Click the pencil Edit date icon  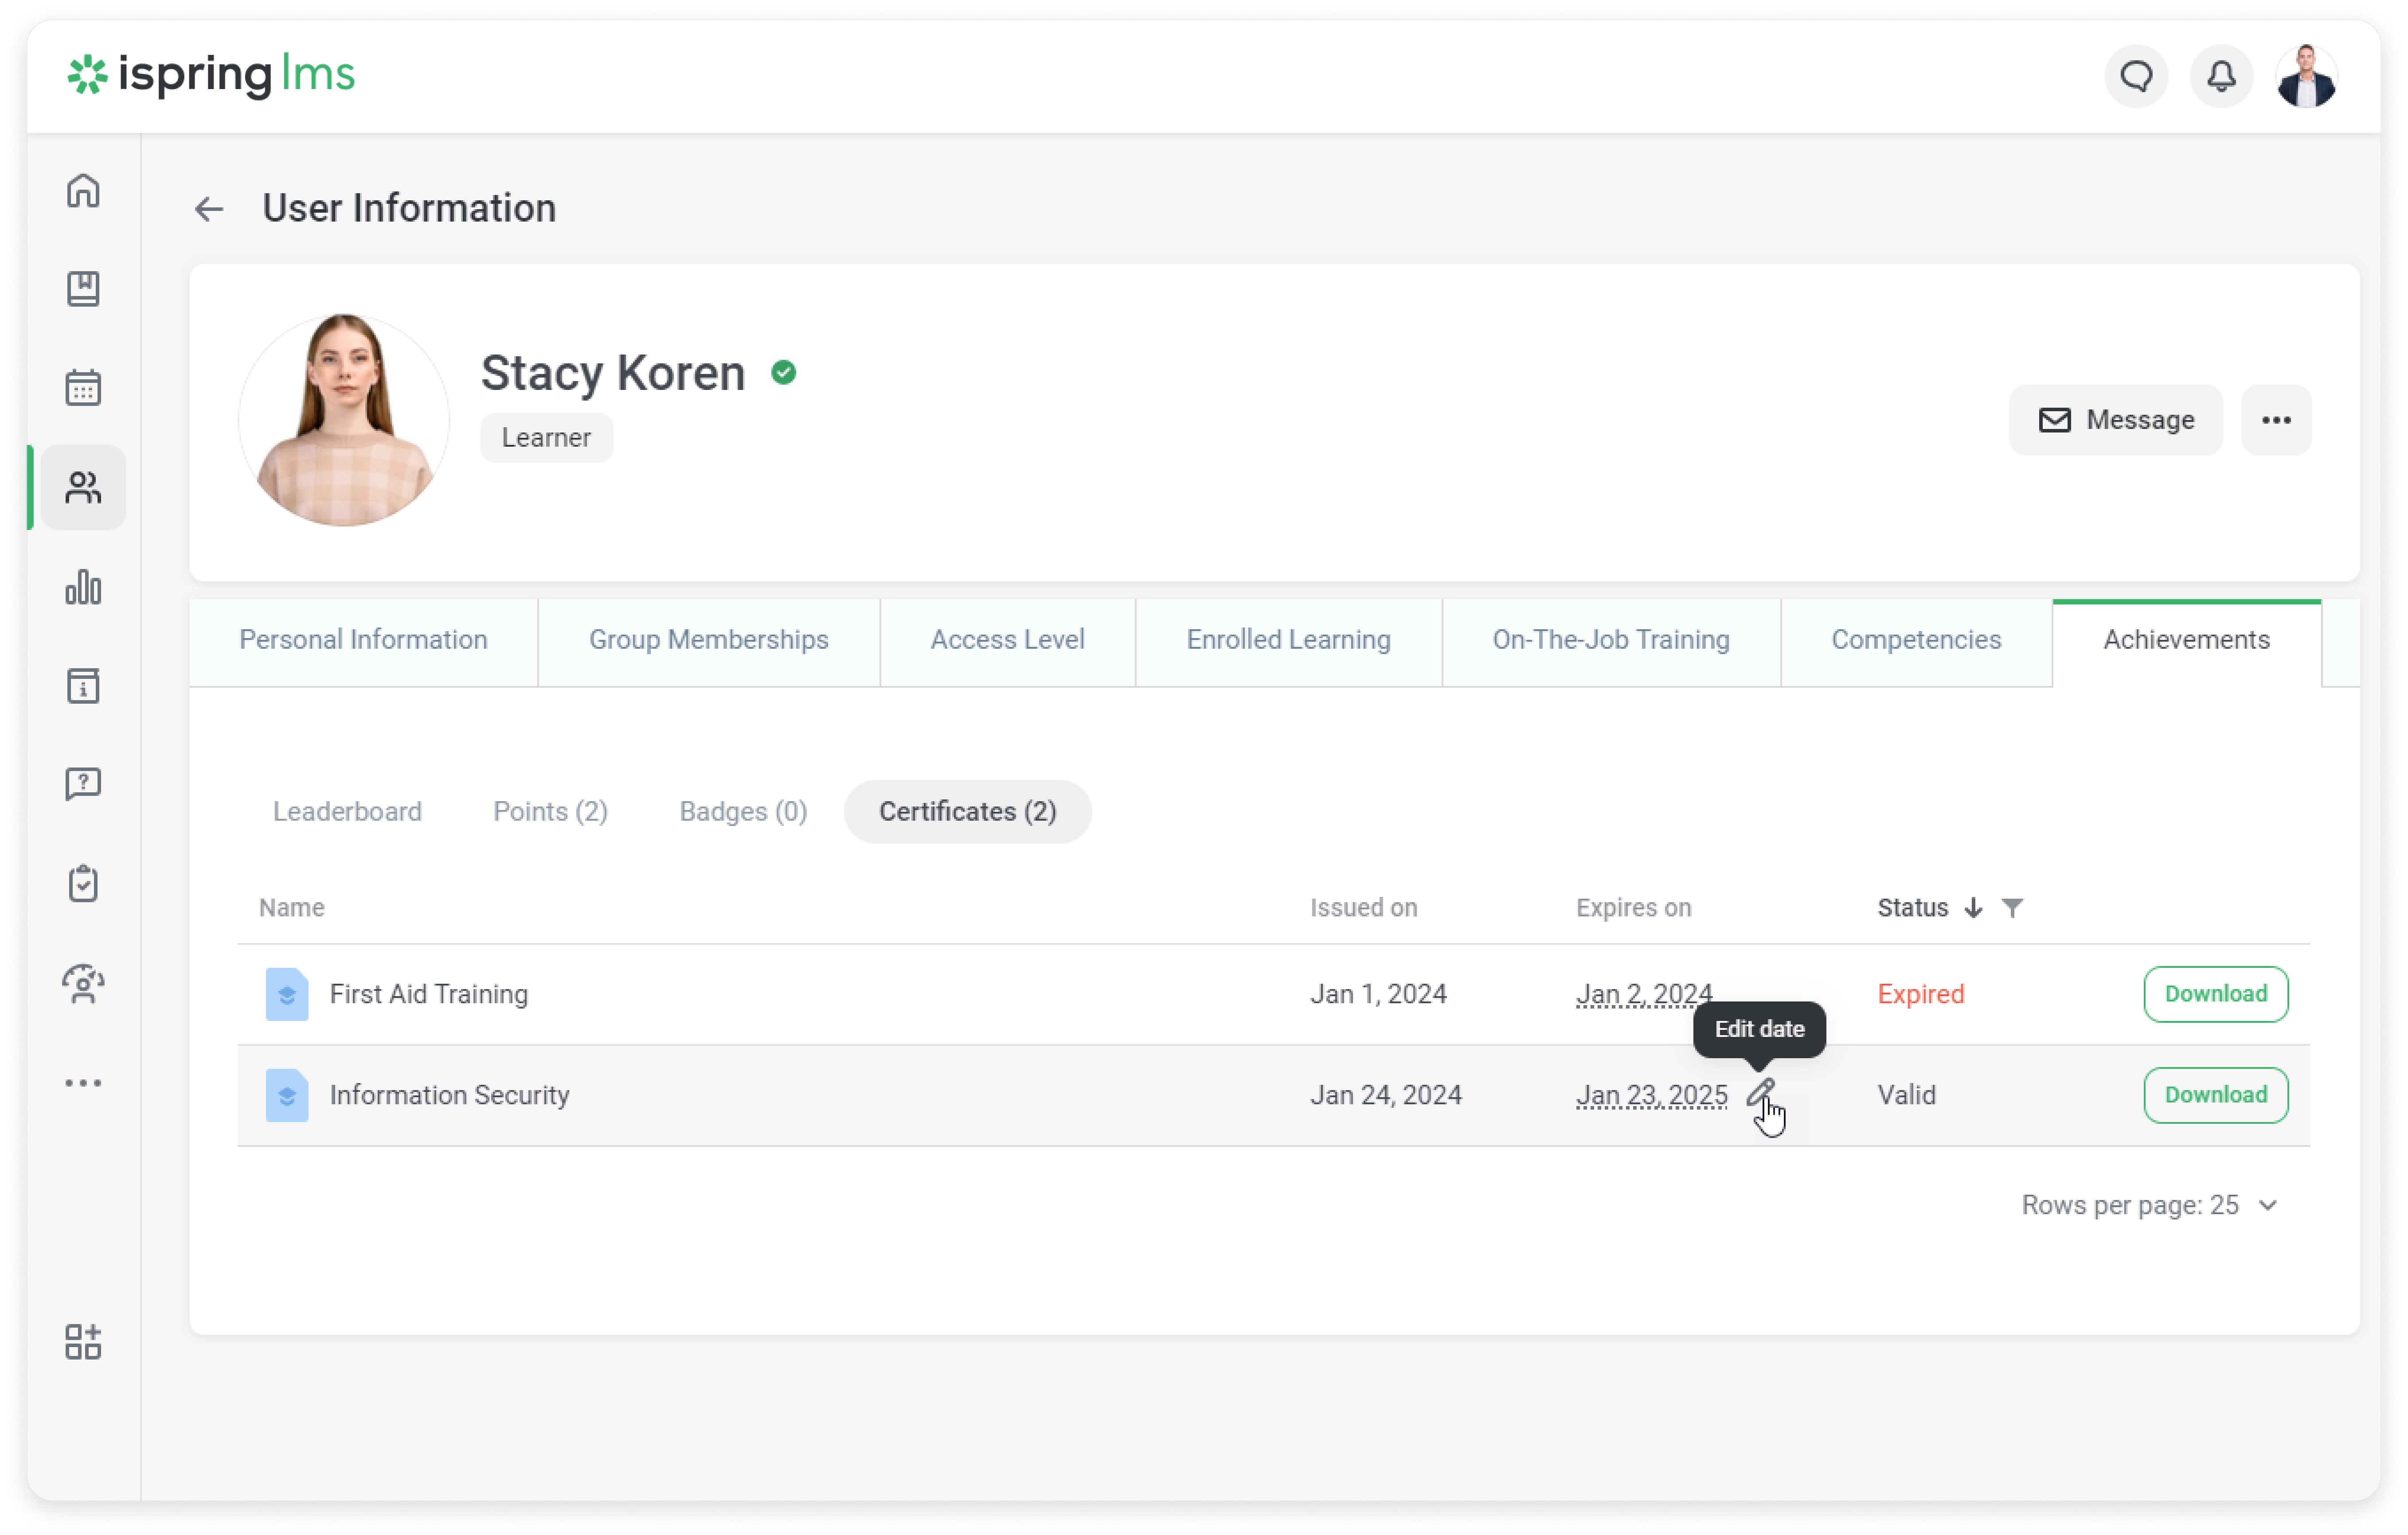point(1760,1092)
